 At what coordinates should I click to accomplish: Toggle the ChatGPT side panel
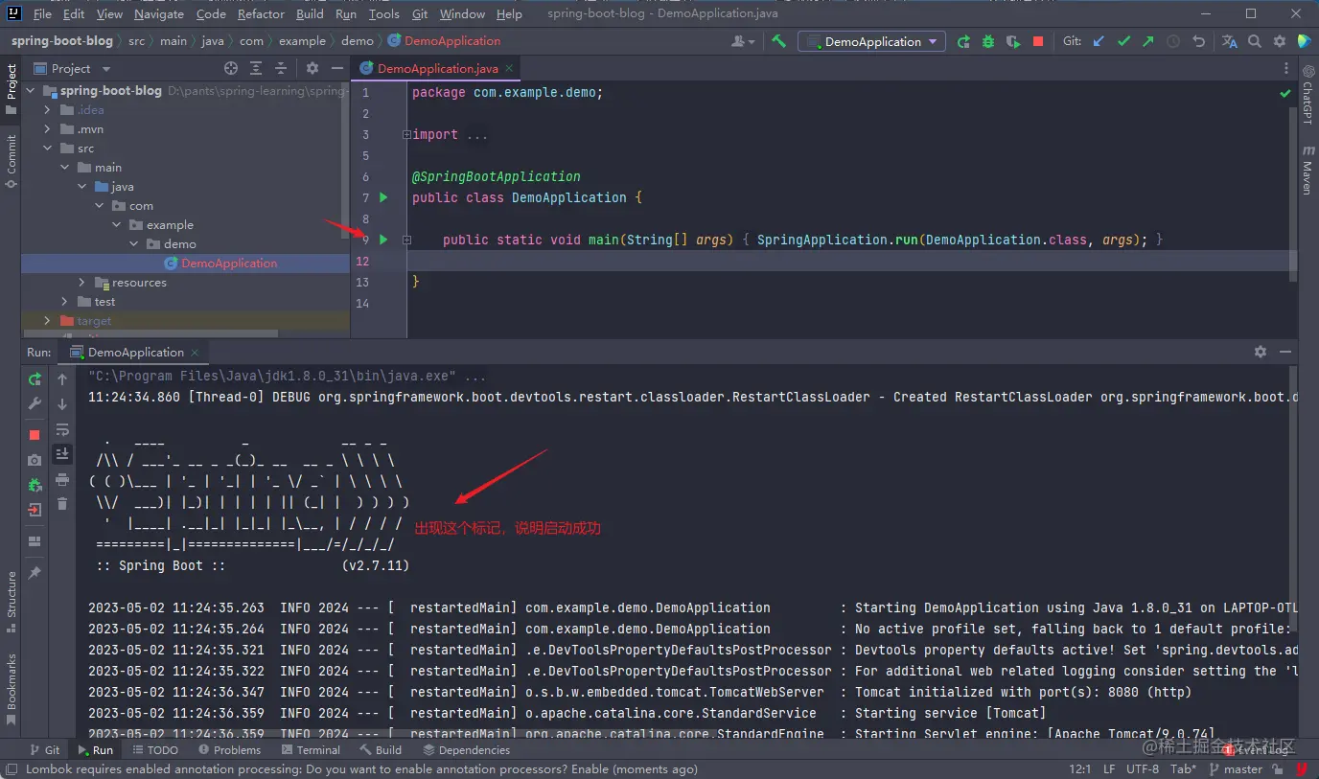point(1307,94)
